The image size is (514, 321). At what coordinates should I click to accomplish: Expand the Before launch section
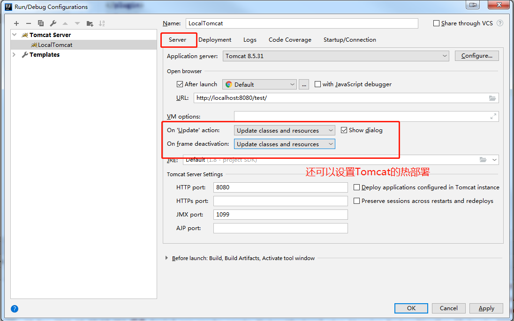click(x=167, y=258)
